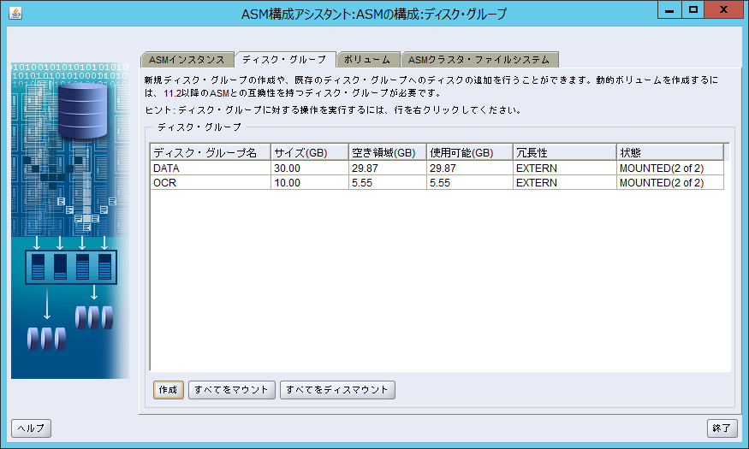
Task: Click the Java icon in title bar
Action: click(15, 13)
